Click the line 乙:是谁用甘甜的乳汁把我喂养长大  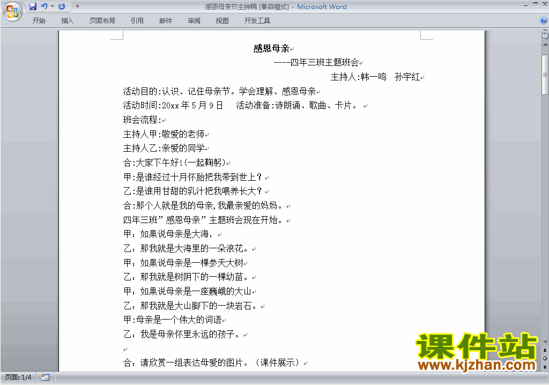click(192, 191)
